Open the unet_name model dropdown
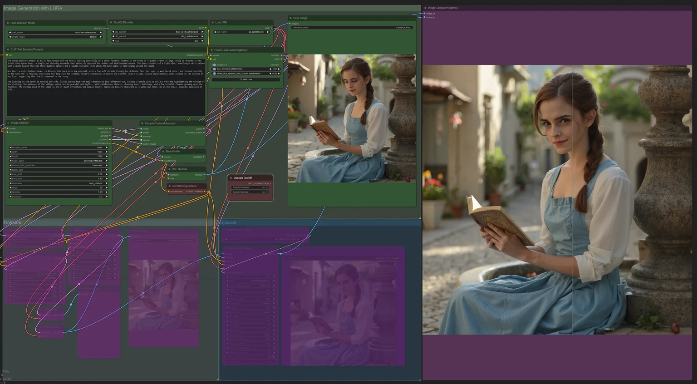The height and width of the screenshot is (384, 697). pyautogui.click(x=55, y=32)
